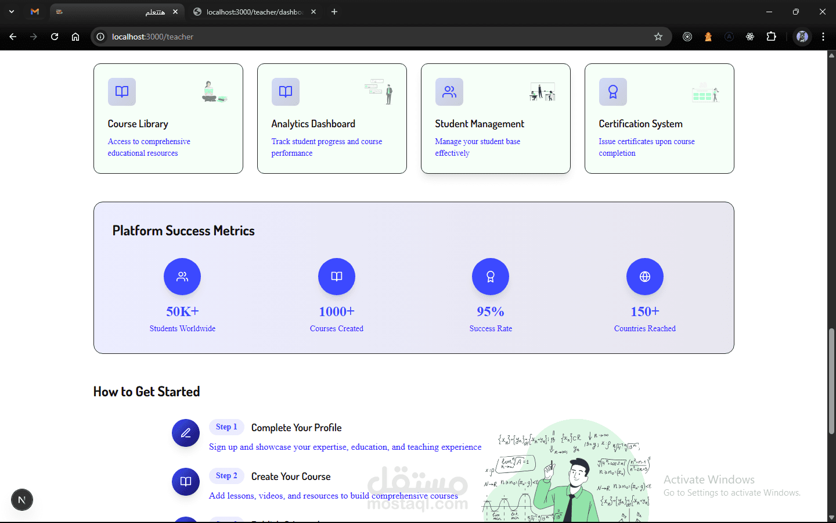Click the Create Your Course book icon
The width and height of the screenshot is (836, 523).
(186, 482)
